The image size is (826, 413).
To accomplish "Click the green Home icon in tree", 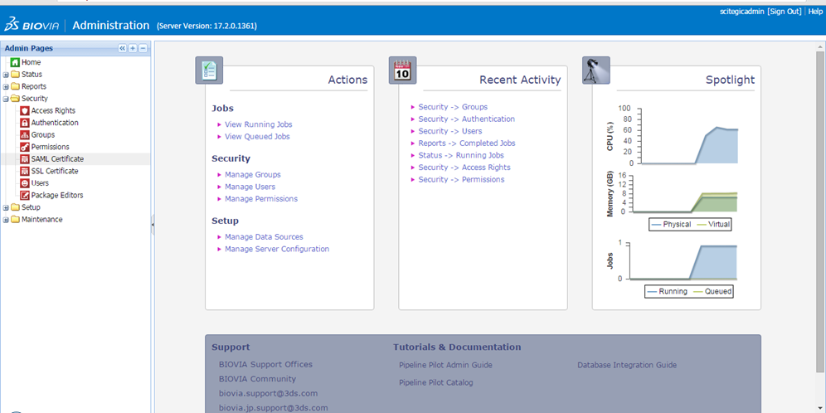I will [x=15, y=62].
